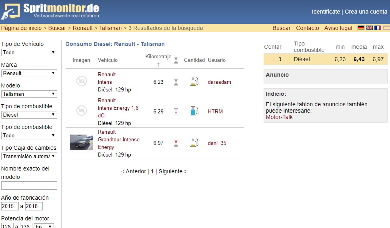Click dani_35 row's red consumption icon
The height and width of the screenshot is (228, 390).
[x=176, y=143]
